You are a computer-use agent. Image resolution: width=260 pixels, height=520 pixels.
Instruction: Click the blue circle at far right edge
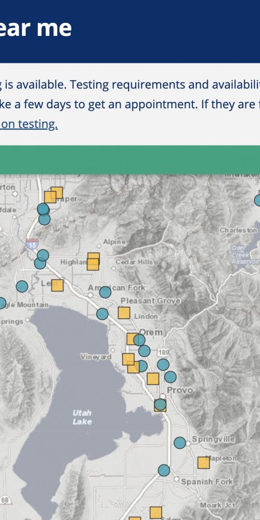point(257,200)
